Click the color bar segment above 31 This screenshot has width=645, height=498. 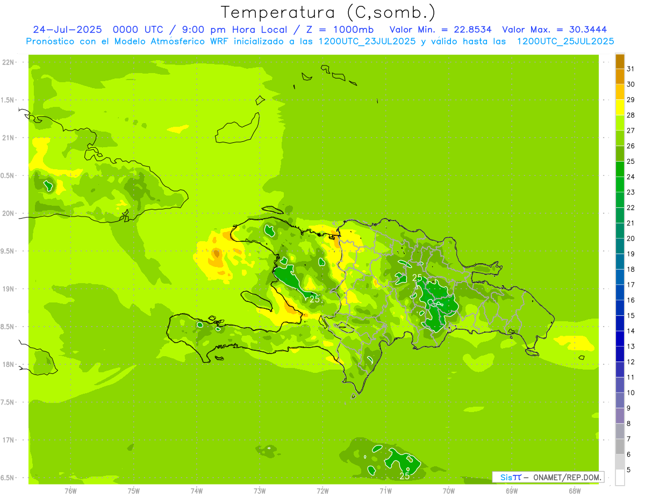(x=620, y=61)
